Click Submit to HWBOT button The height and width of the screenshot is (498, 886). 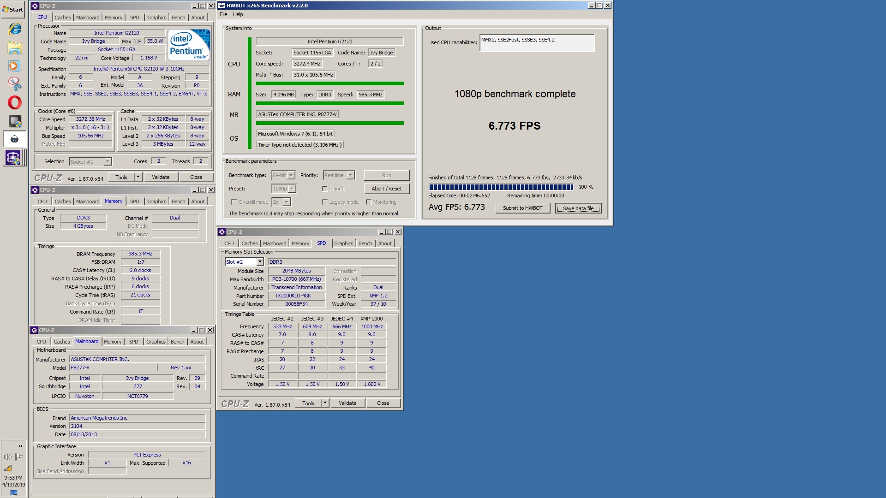522,208
